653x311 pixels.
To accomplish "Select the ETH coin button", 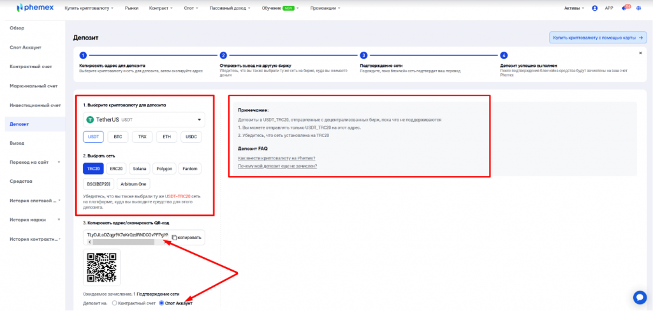I will click(x=167, y=136).
